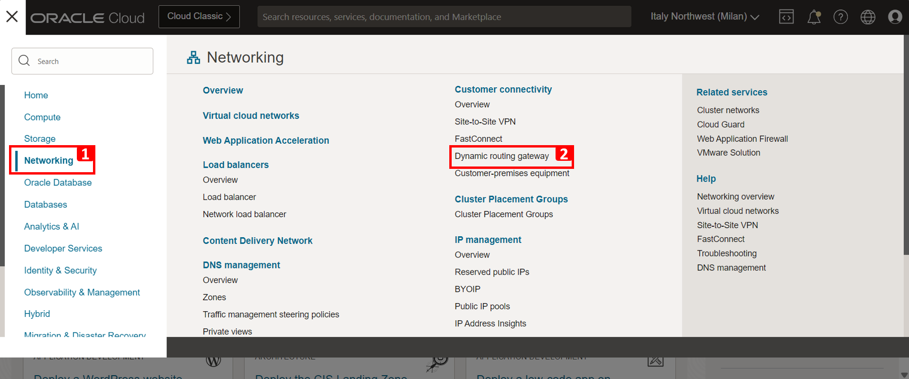The height and width of the screenshot is (379, 909).
Task: Open the help question mark icon
Action: pyautogui.click(x=840, y=17)
